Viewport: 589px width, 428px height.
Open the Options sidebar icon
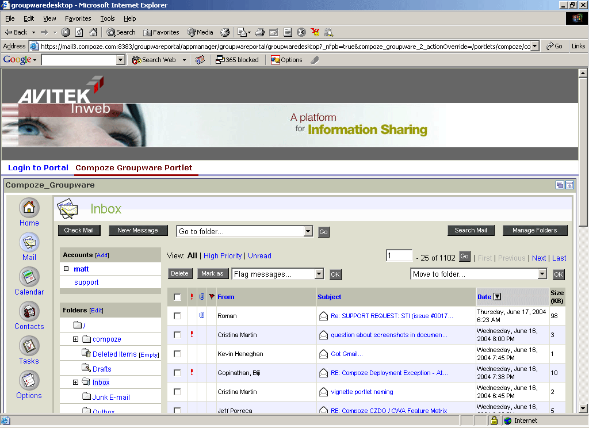click(29, 380)
